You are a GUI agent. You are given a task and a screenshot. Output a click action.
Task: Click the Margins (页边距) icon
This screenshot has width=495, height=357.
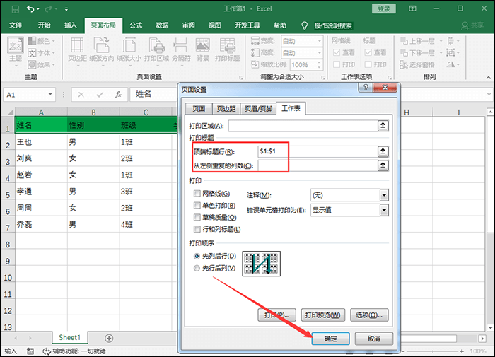[x=77, y=45]
